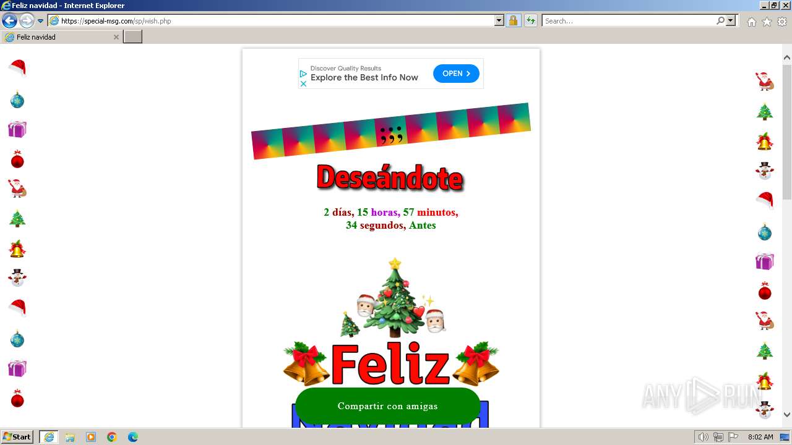Open Favorites star icon
Viewport: 792px width, 445px height.
click(x=767, y=22)
